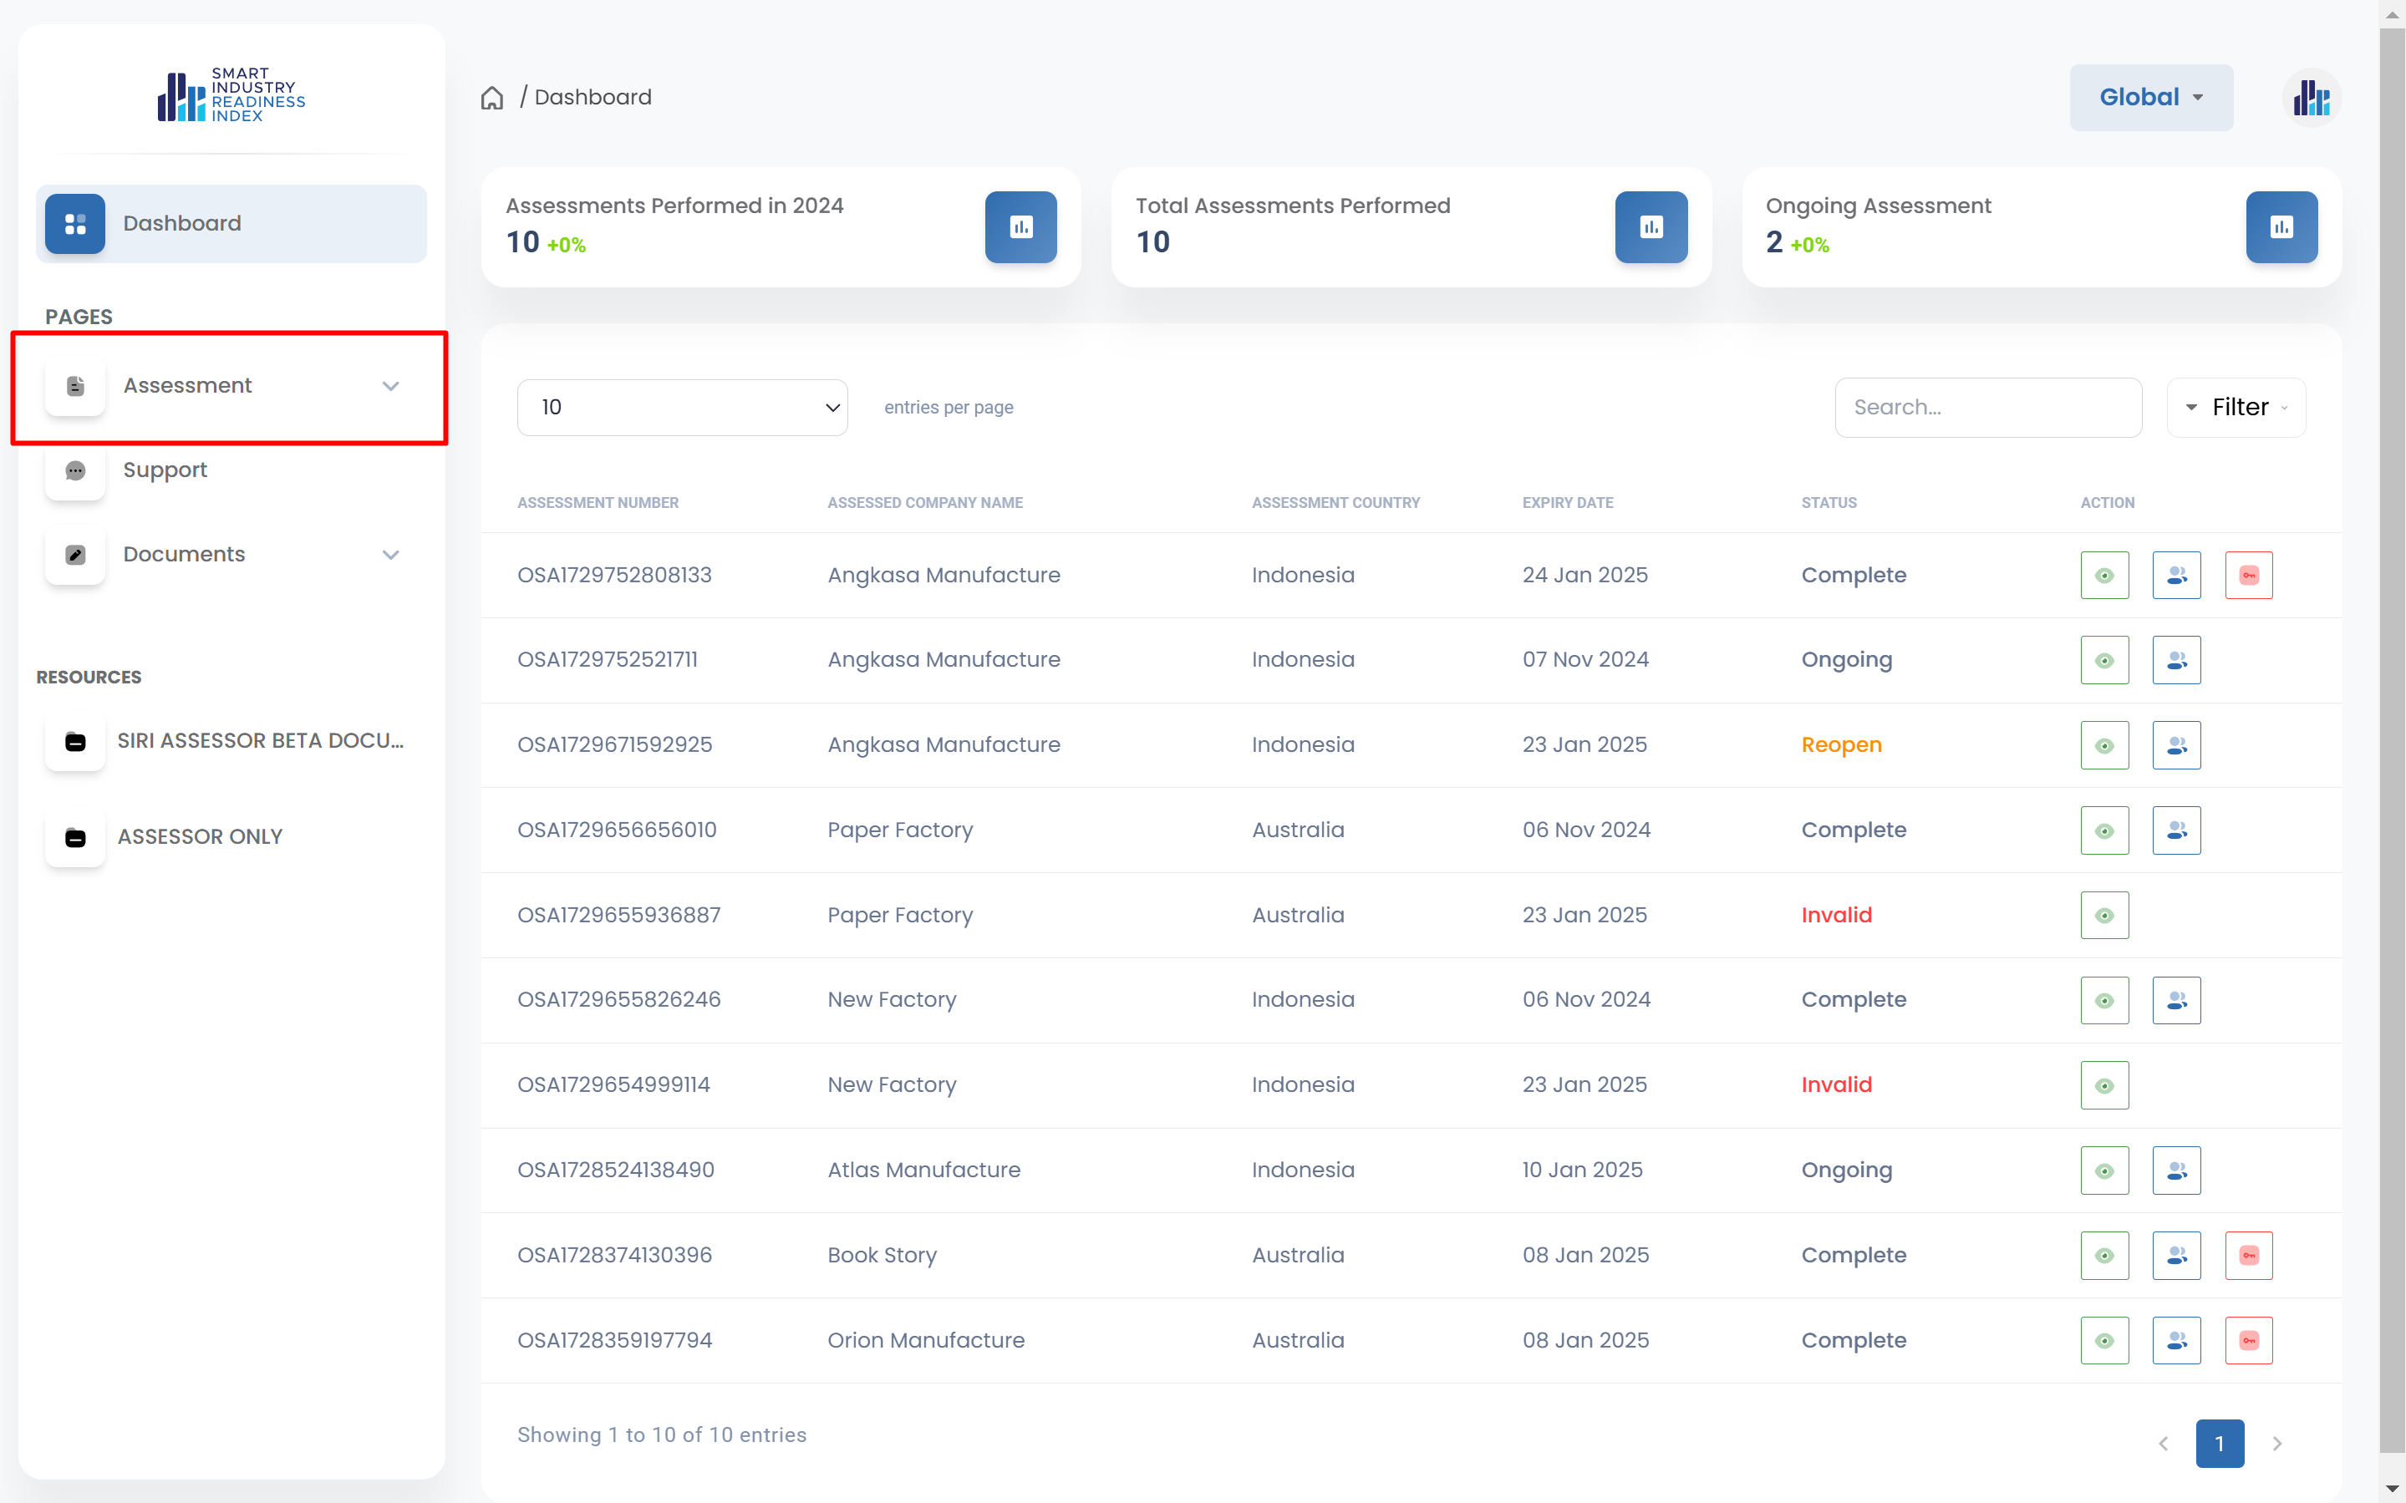
Task: Open the Filter button above the table
Action: coord(2236,408)
